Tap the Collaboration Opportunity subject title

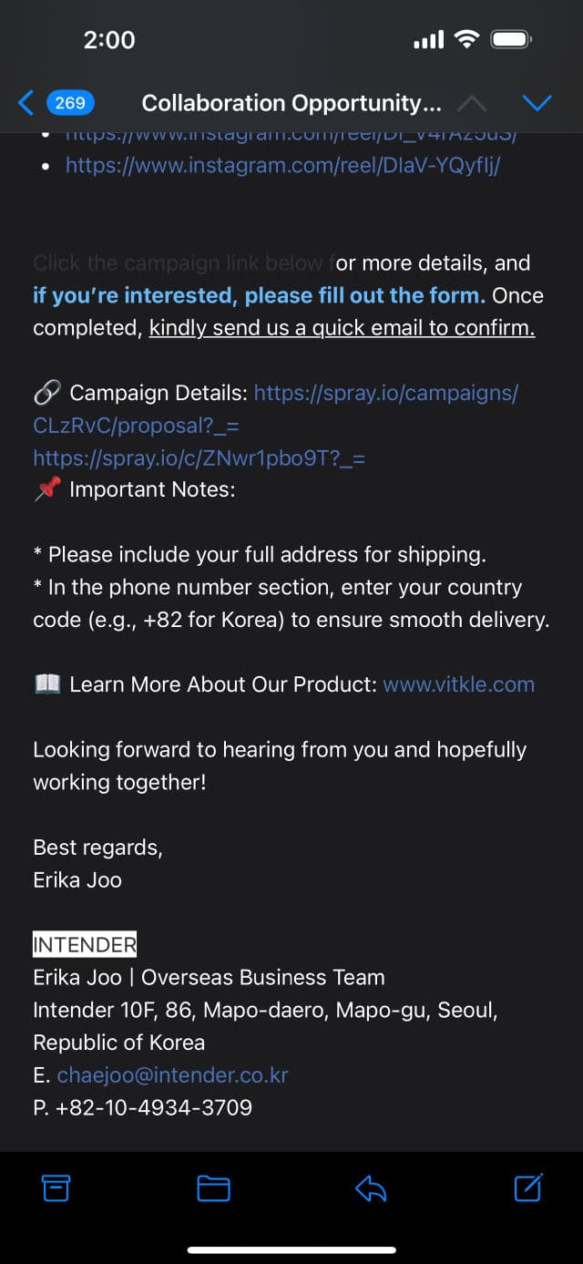(x=291, y=103)
